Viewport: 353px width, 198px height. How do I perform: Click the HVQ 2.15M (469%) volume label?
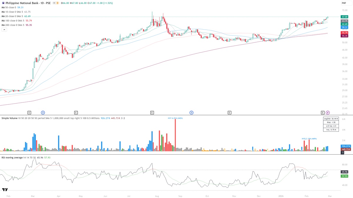click(x=309, y=138)
